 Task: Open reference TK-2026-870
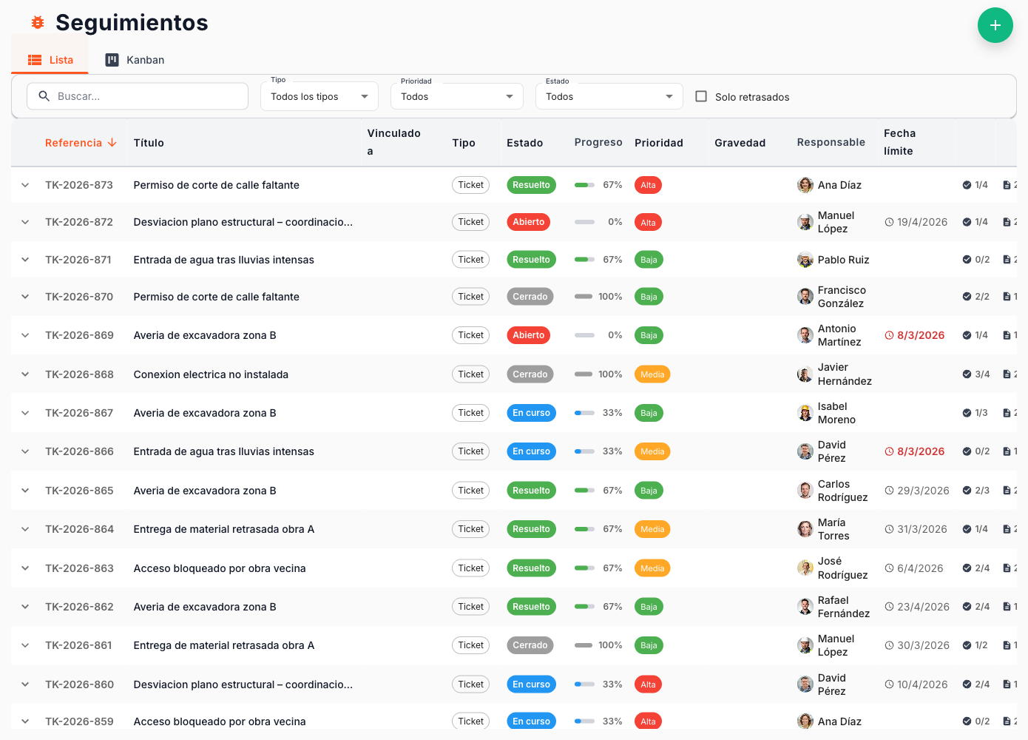click(79, 297)
